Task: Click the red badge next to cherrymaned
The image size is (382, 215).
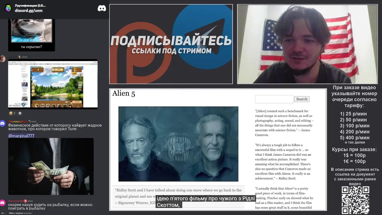Action: pos(25,201)
